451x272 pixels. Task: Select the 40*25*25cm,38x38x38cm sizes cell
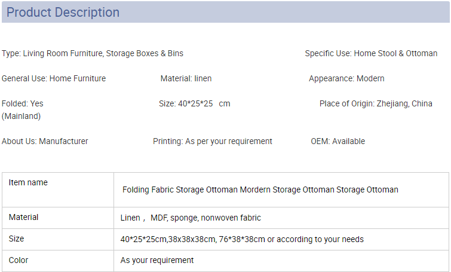pos(281,240)
